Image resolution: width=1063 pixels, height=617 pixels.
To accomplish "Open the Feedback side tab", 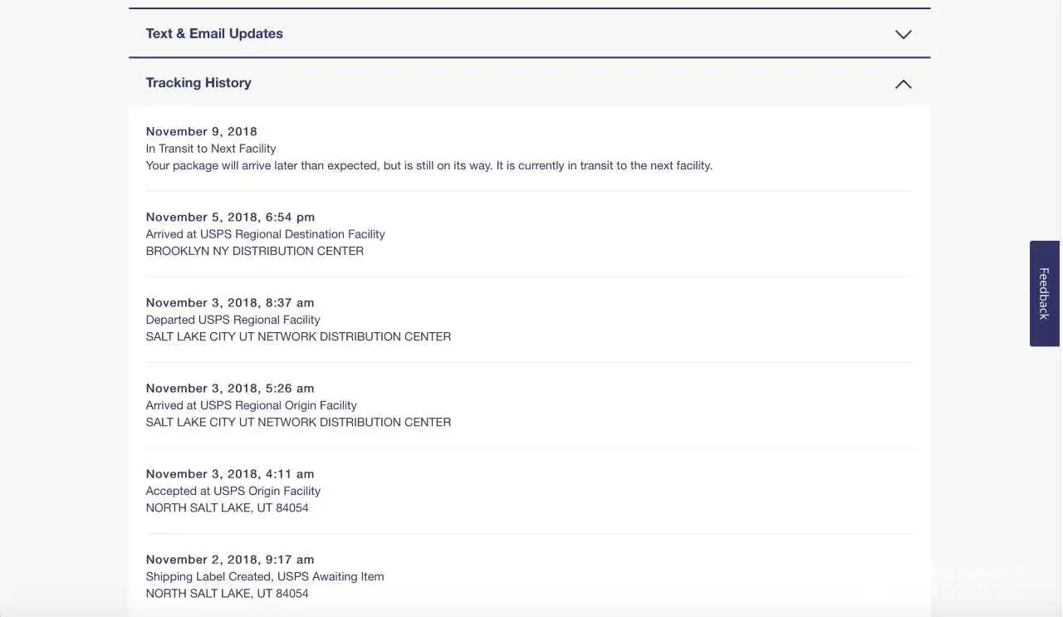I will [x=1044, y=293].
